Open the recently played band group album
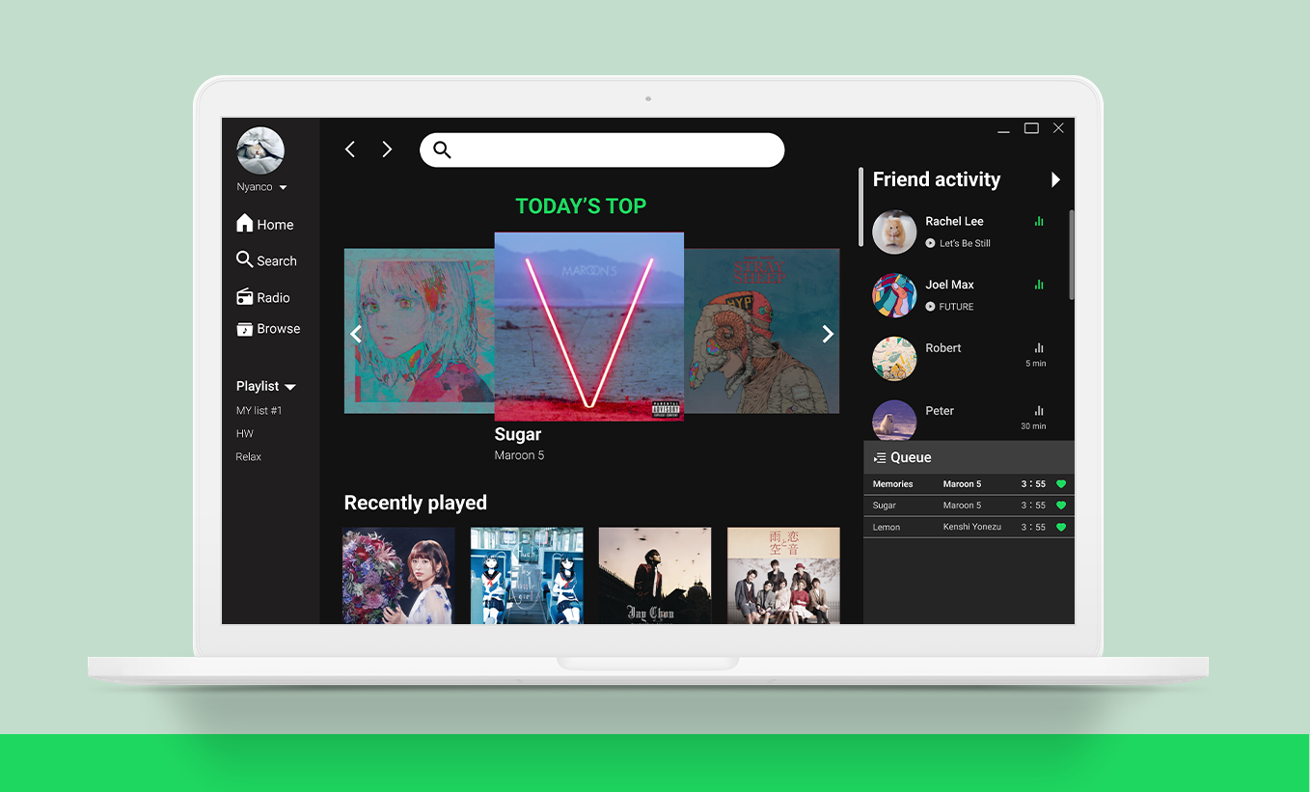The height and width of the screenshot is (792, 1310). pyautogui.click(x=783, y=575)
